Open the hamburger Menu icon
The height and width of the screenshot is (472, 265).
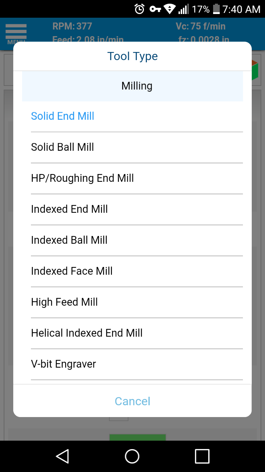tap(16, 33)
